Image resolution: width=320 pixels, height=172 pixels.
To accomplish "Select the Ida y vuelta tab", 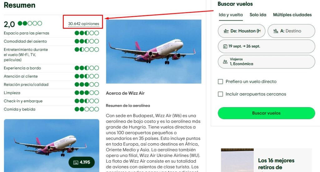I will tap(231, 15).
